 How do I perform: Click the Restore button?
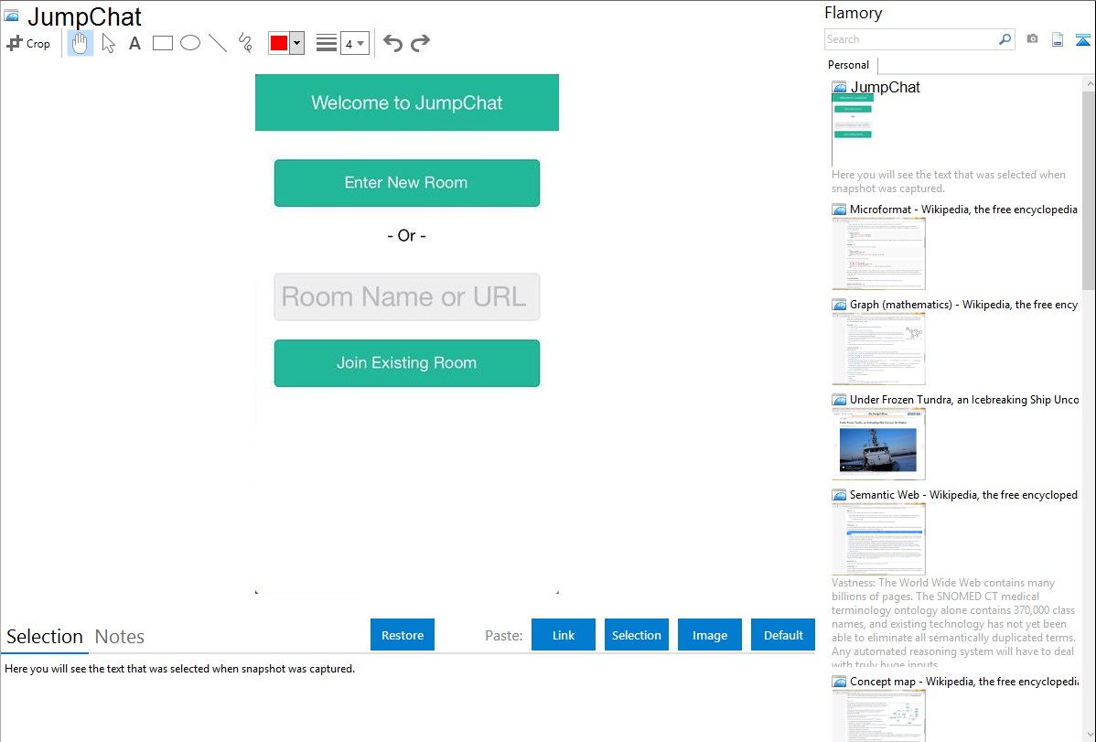(403, 635)
